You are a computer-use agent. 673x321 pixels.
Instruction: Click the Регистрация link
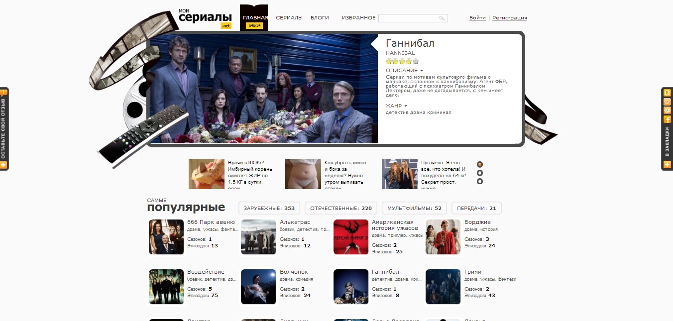[510, 18]
